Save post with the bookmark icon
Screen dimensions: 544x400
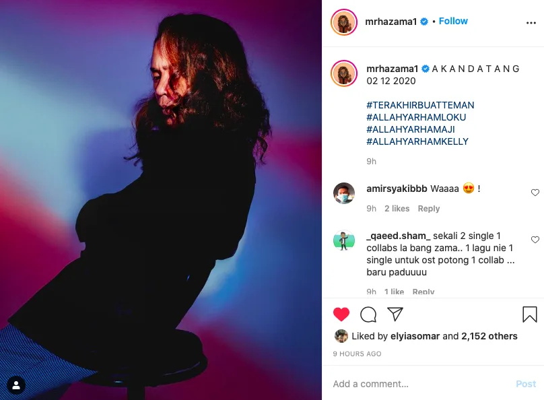click(x=530, y=314)
